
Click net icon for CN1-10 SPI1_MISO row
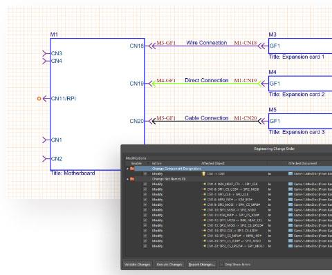[x=204, y=210]
